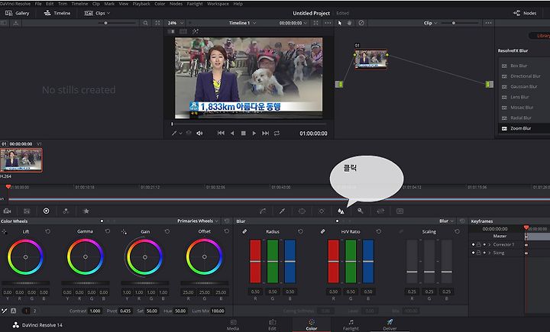The width and height of the screenshot is (550, 332).
Task: Open the Primaries Wheels mode dropdown
Action: (198, 221)
